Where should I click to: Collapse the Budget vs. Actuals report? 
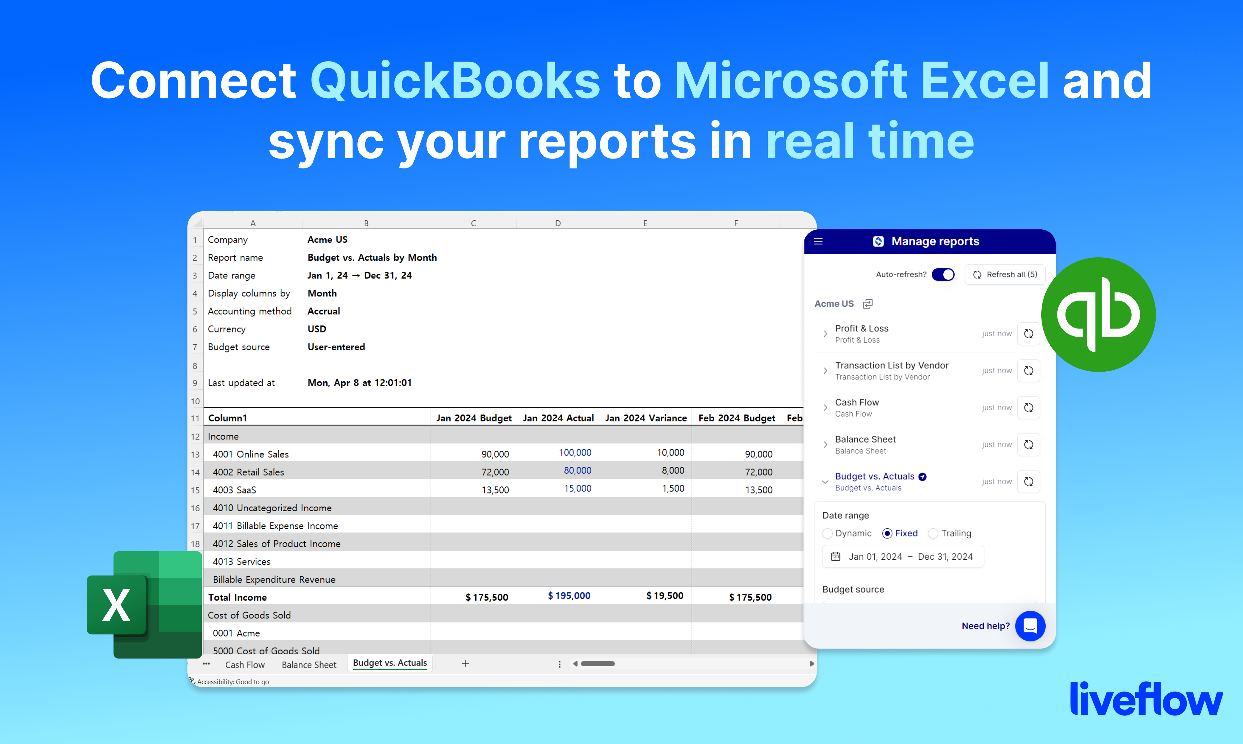pos(825,482)
